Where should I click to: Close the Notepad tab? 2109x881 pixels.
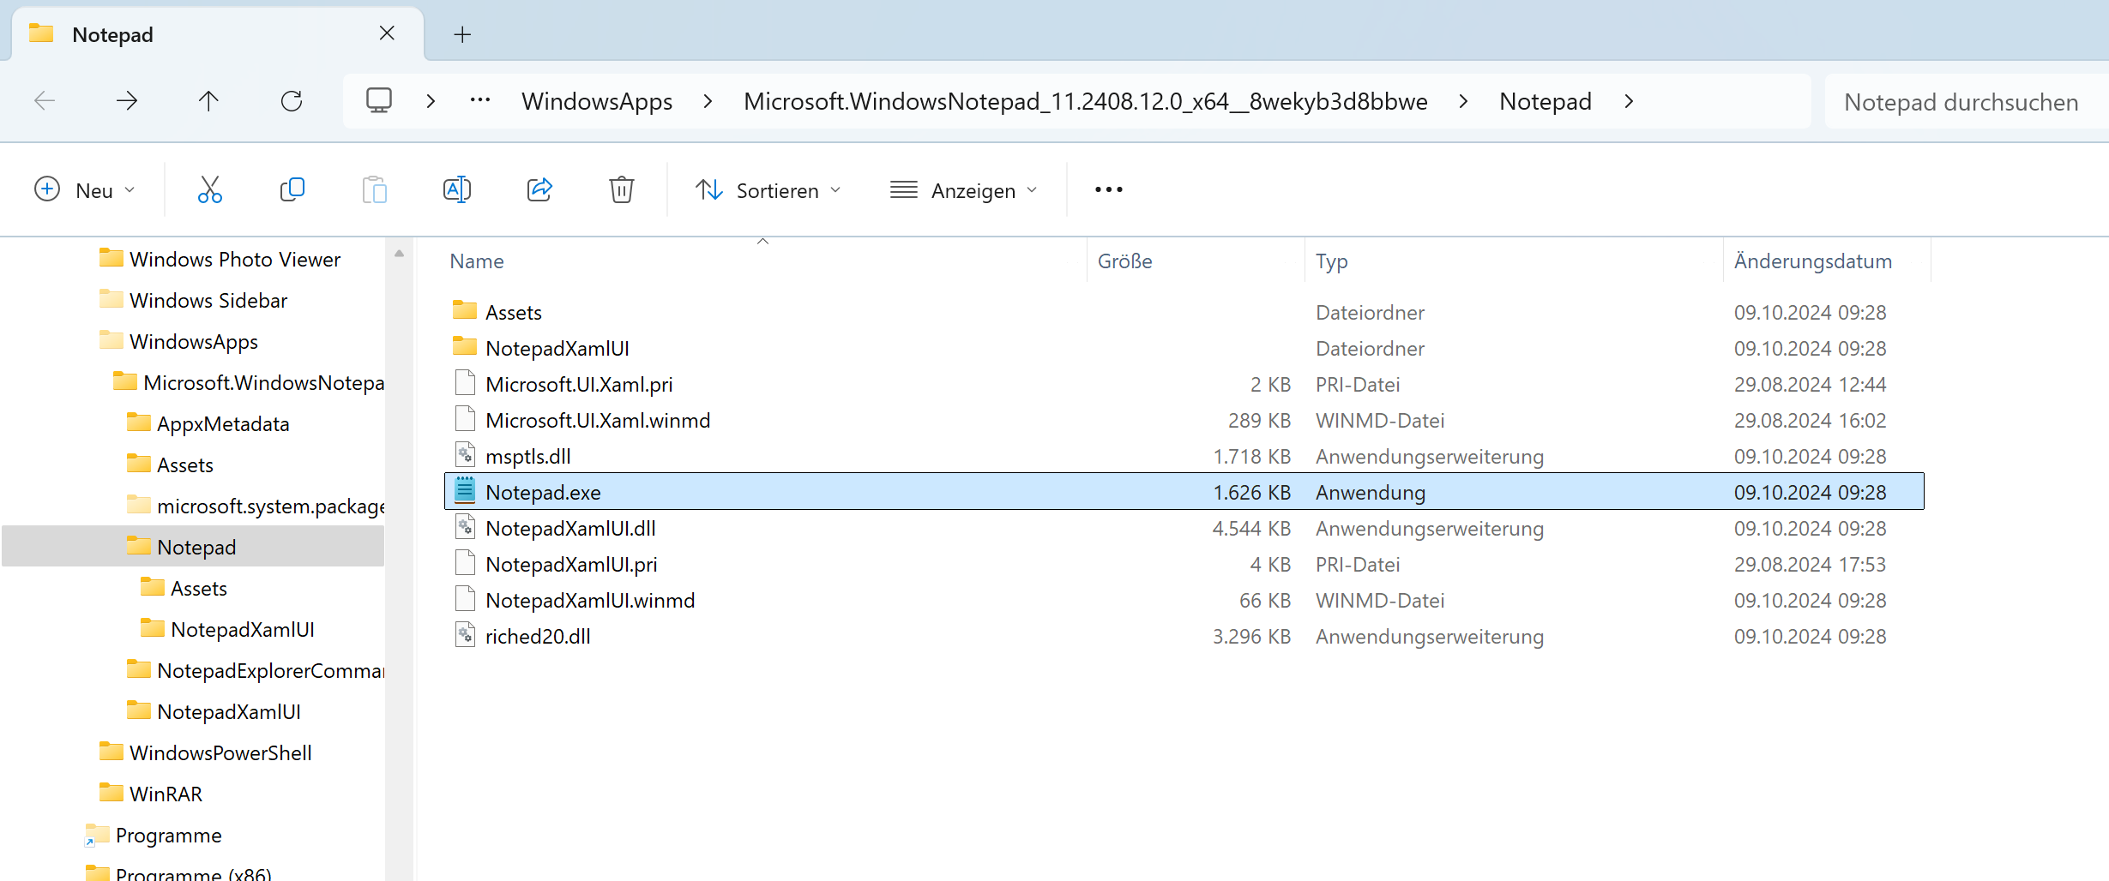tap(387, 33)
